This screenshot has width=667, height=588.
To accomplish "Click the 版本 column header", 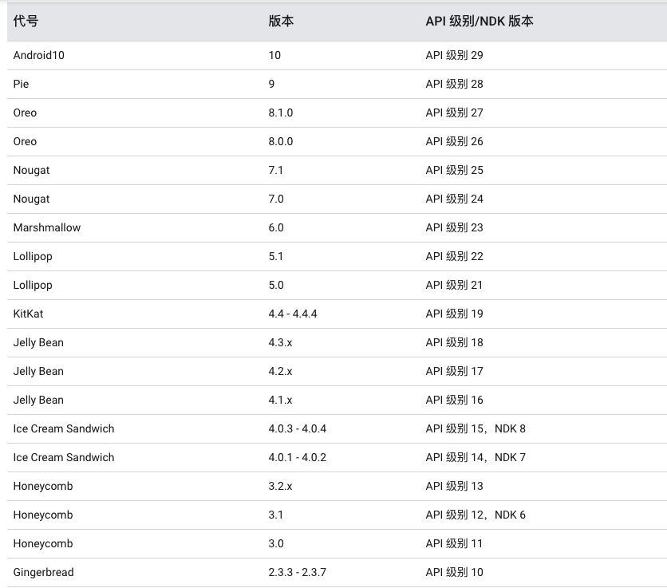I will [279, 22].
